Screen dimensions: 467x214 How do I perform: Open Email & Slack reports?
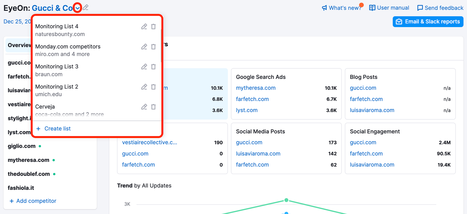[428, 22]
